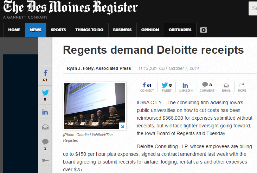Click the key icon in left sidebar
The image size is (257, 173).
45,160
